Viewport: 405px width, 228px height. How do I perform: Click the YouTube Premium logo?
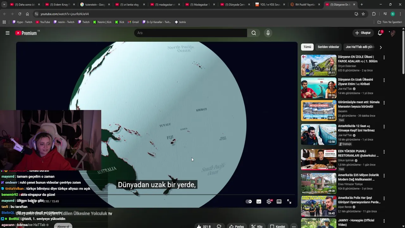pyautogui.click(x=26, y=33)
